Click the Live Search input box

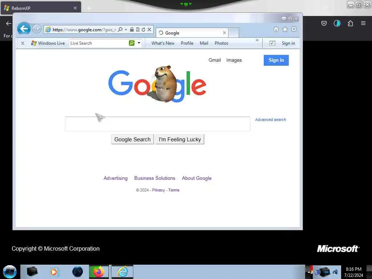(x=99, y=43)
